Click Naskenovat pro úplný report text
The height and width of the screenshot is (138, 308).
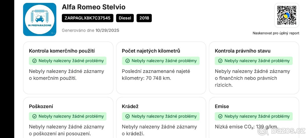tap(276, 33)
